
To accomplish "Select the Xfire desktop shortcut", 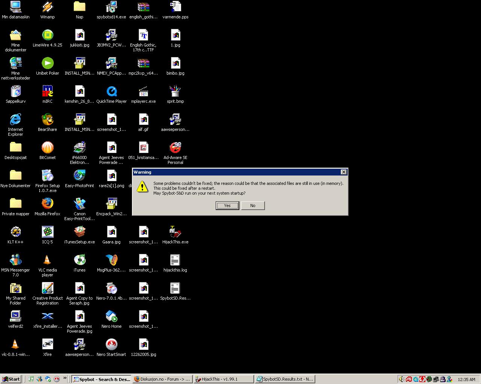I will [47, 348].
